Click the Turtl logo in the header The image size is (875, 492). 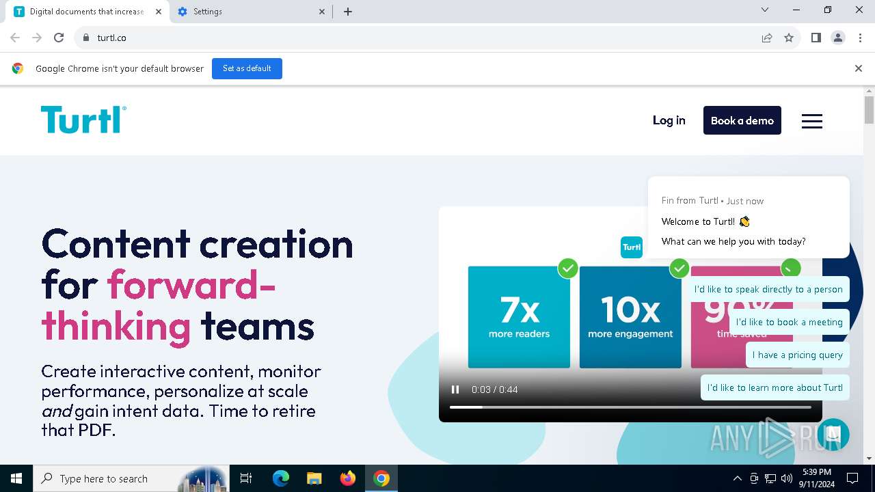tap(83, 120)
